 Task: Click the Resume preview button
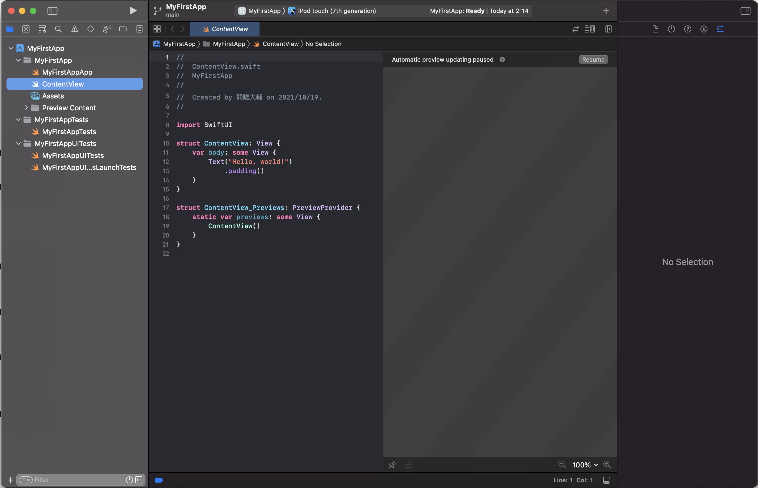(x=593, y=60)
